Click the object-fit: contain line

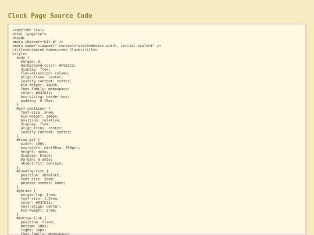tap(42, 163)
